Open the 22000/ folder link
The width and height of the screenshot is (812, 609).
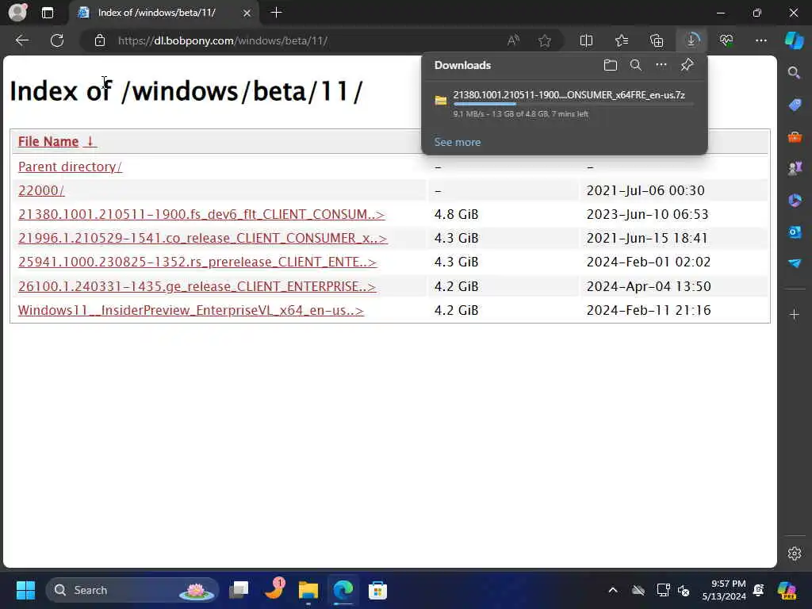pos(41,190)
